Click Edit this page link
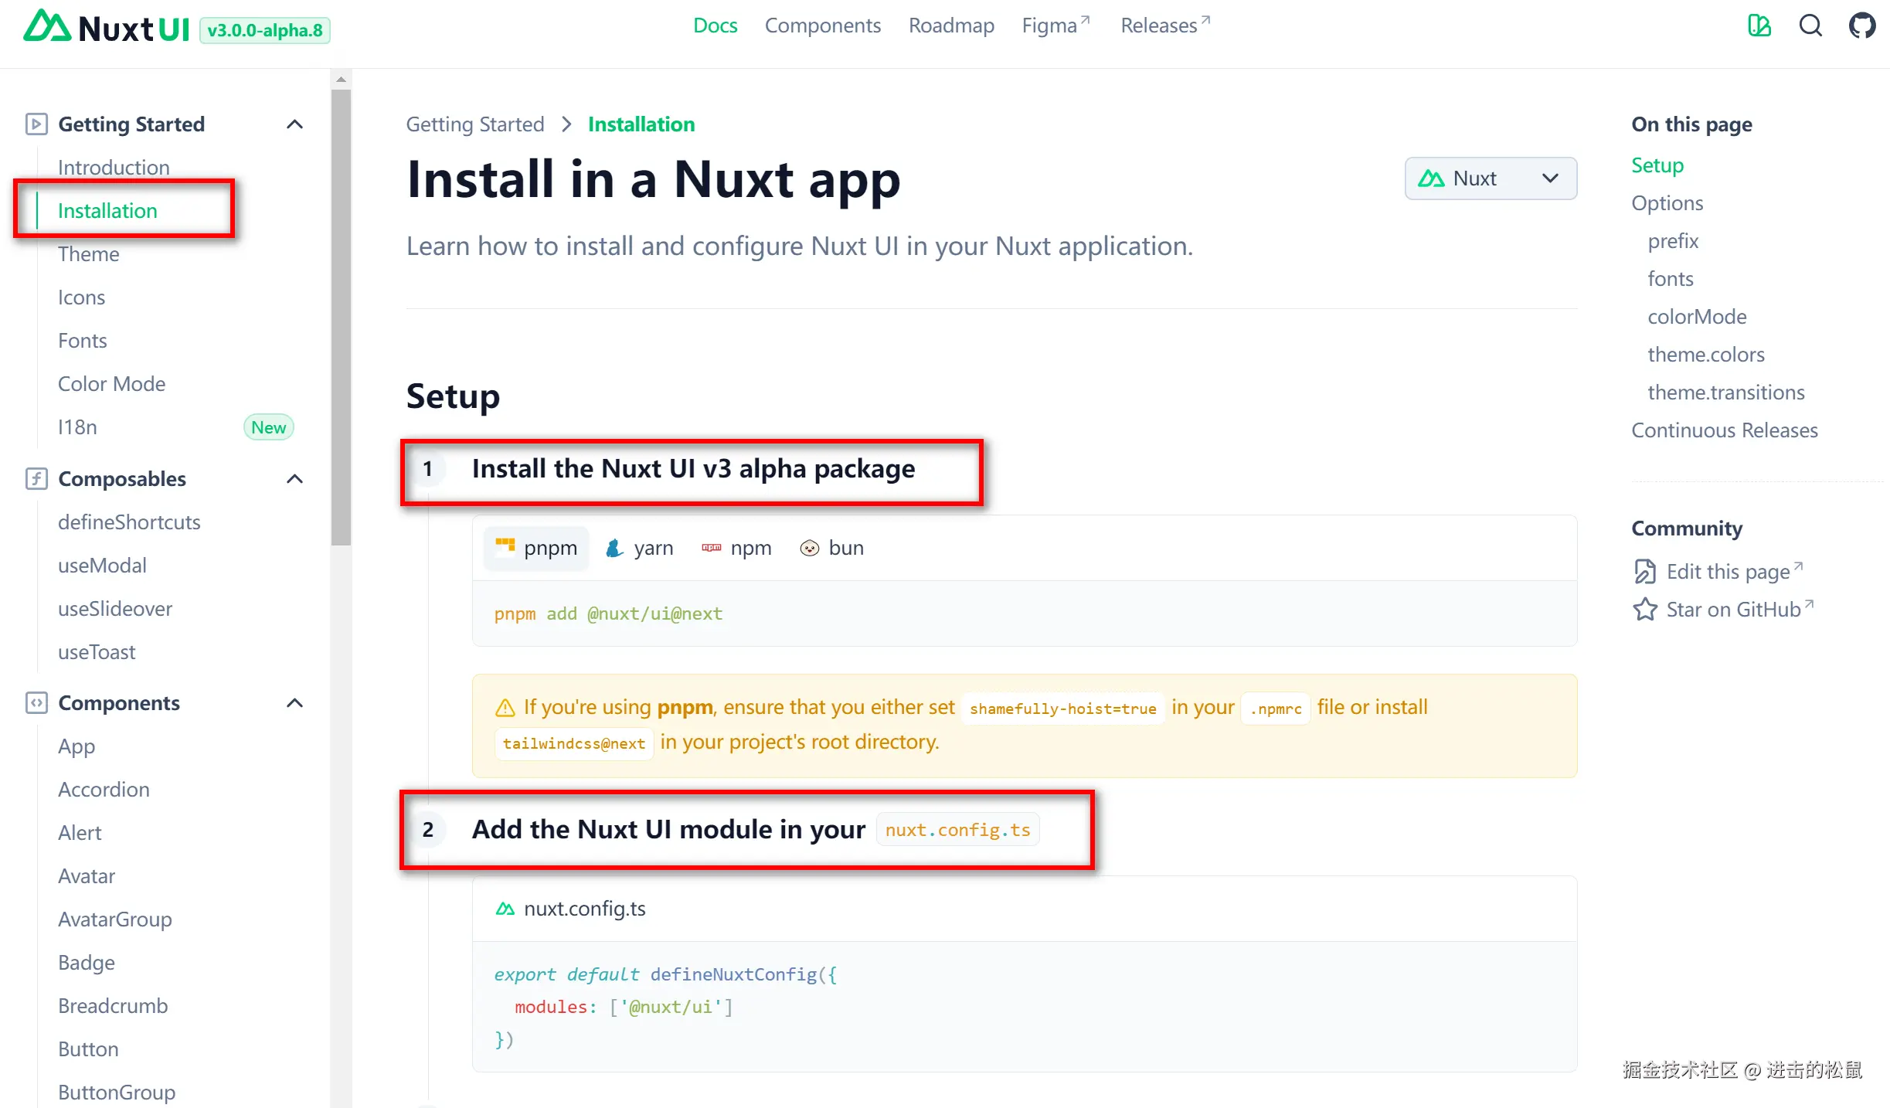 pos(1727,572)
